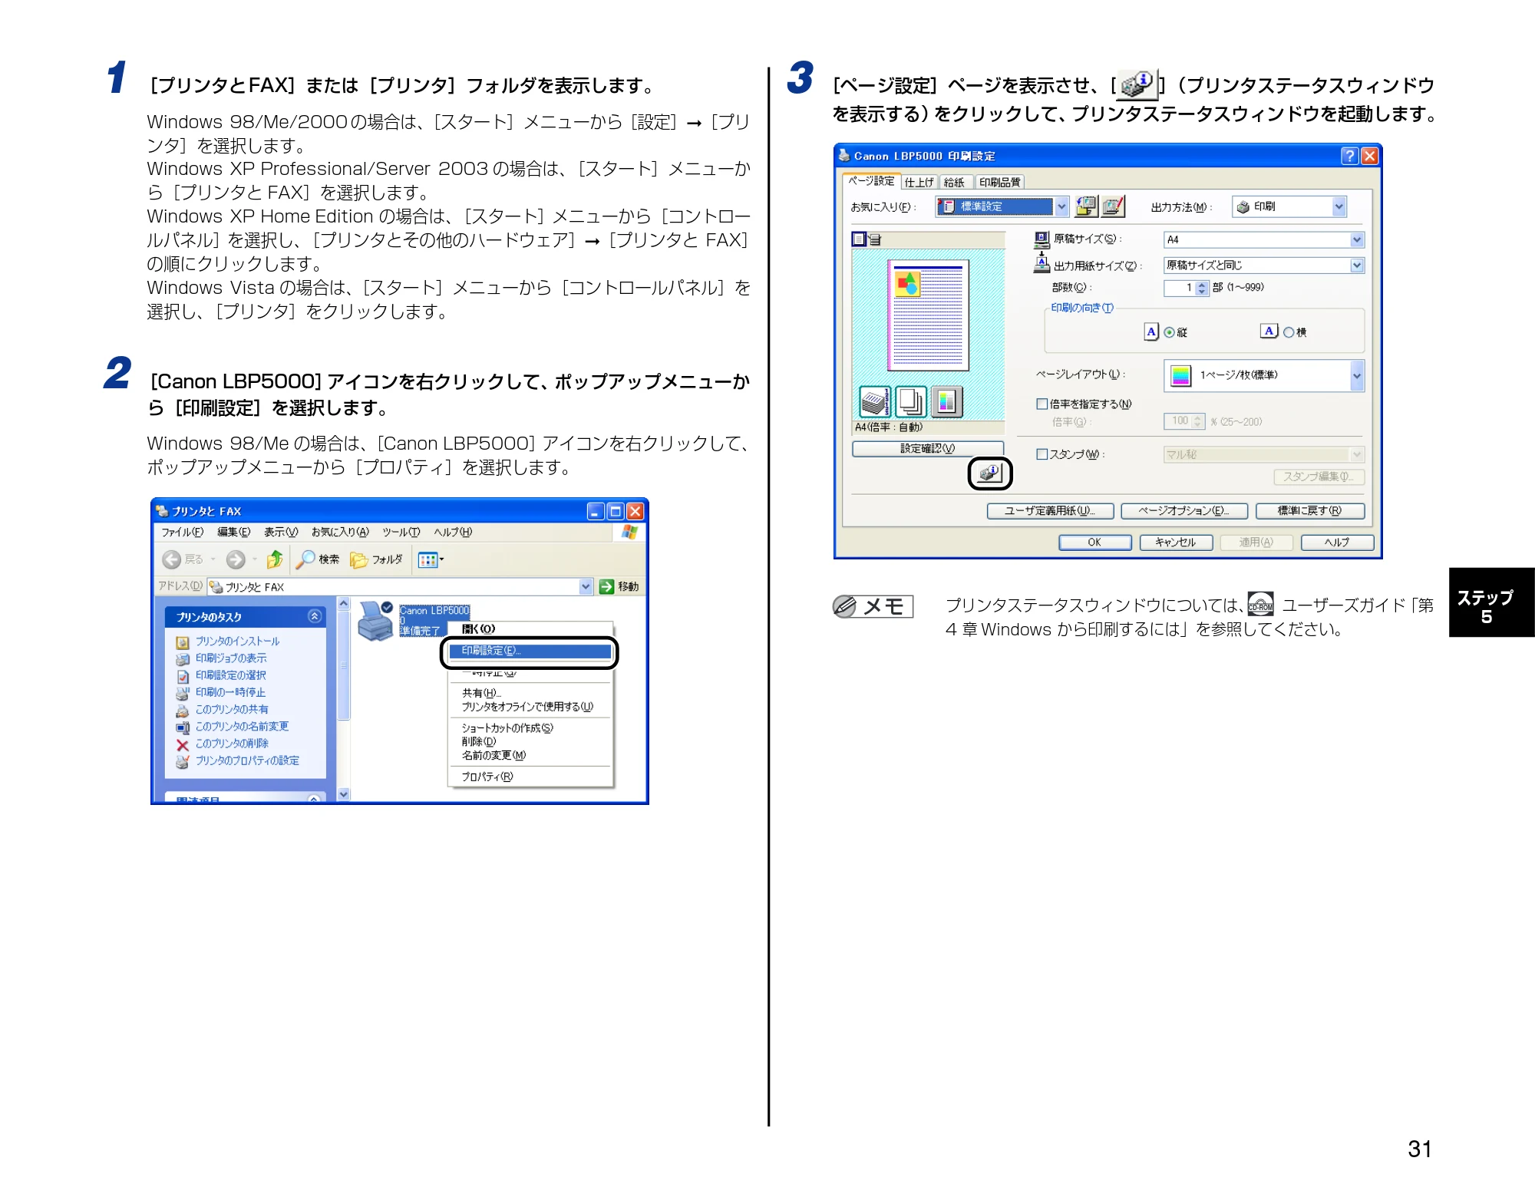This screenshot has height=1194, width=1535.
Task: Enable the 倍率を指定する checkbox
Action: [x=1042, y=404]
